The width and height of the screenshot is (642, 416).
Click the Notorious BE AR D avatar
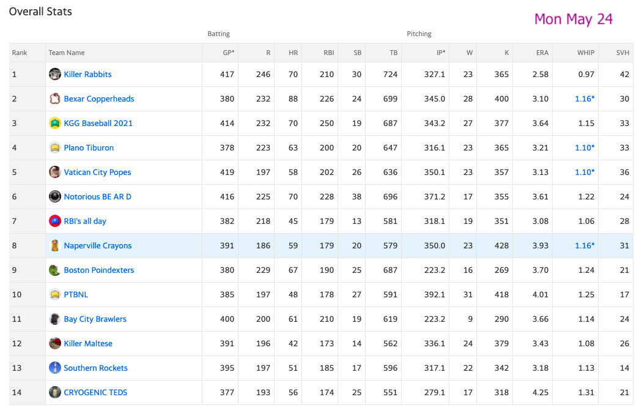coord(55,197)
